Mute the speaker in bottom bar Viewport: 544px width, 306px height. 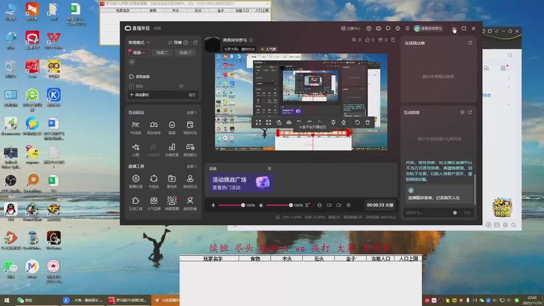click(261, 205)
